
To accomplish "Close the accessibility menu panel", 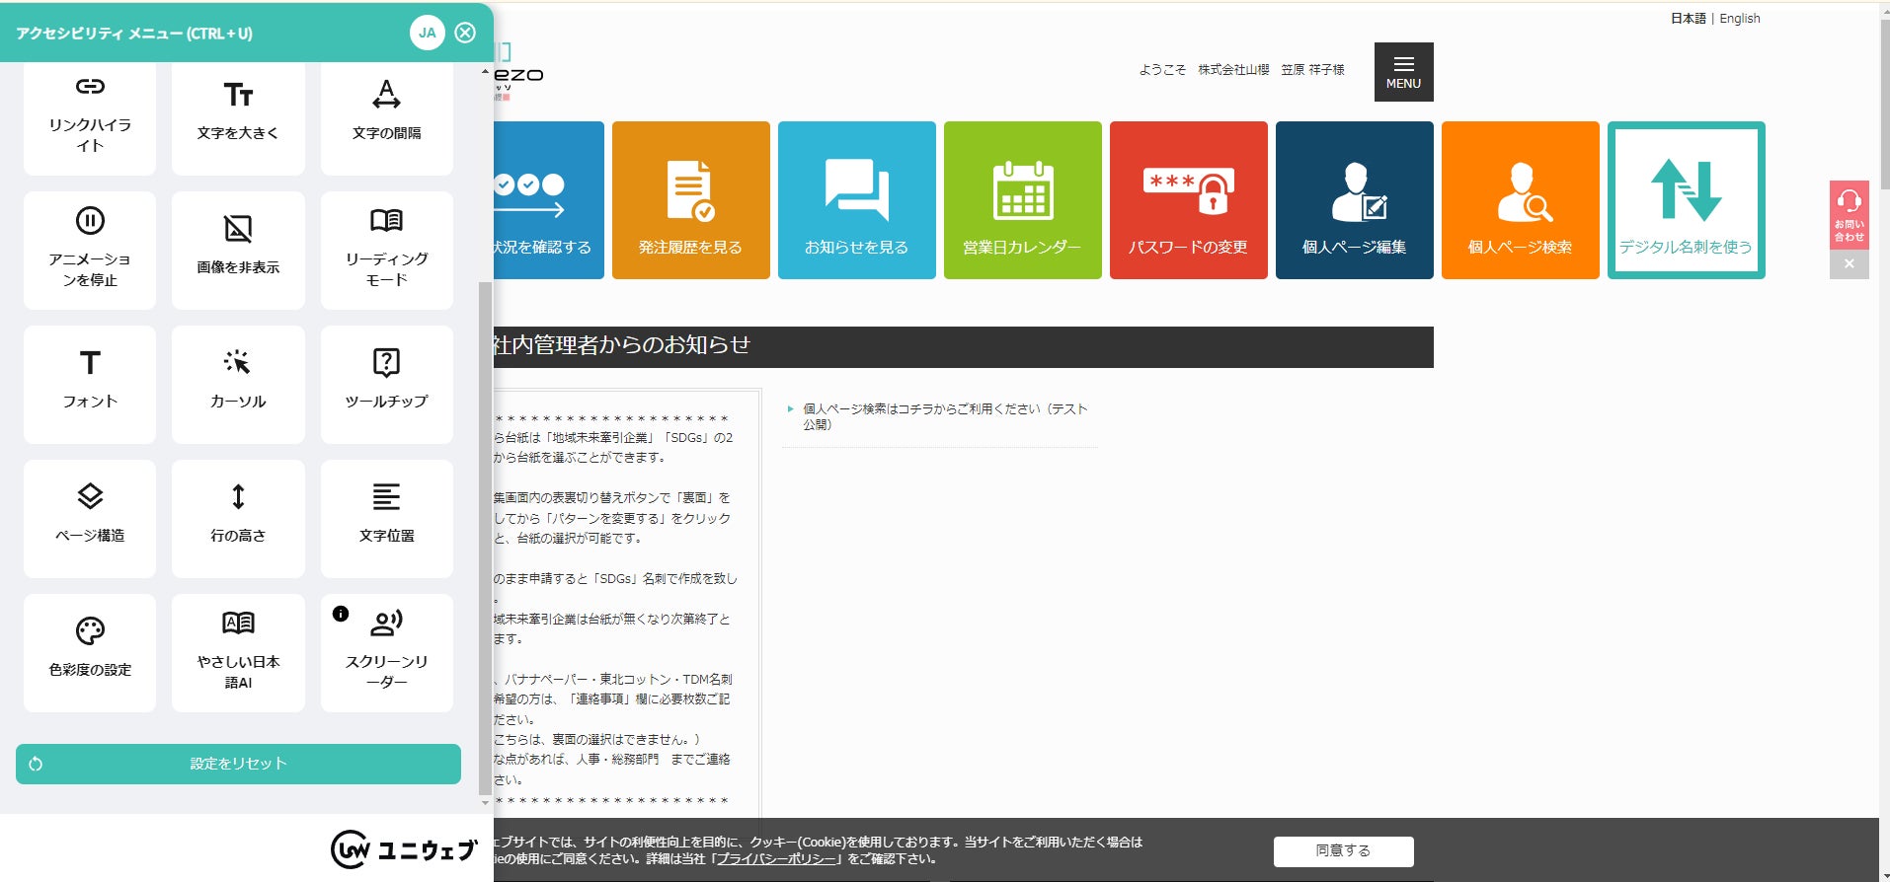I will (x=465, y=33).
